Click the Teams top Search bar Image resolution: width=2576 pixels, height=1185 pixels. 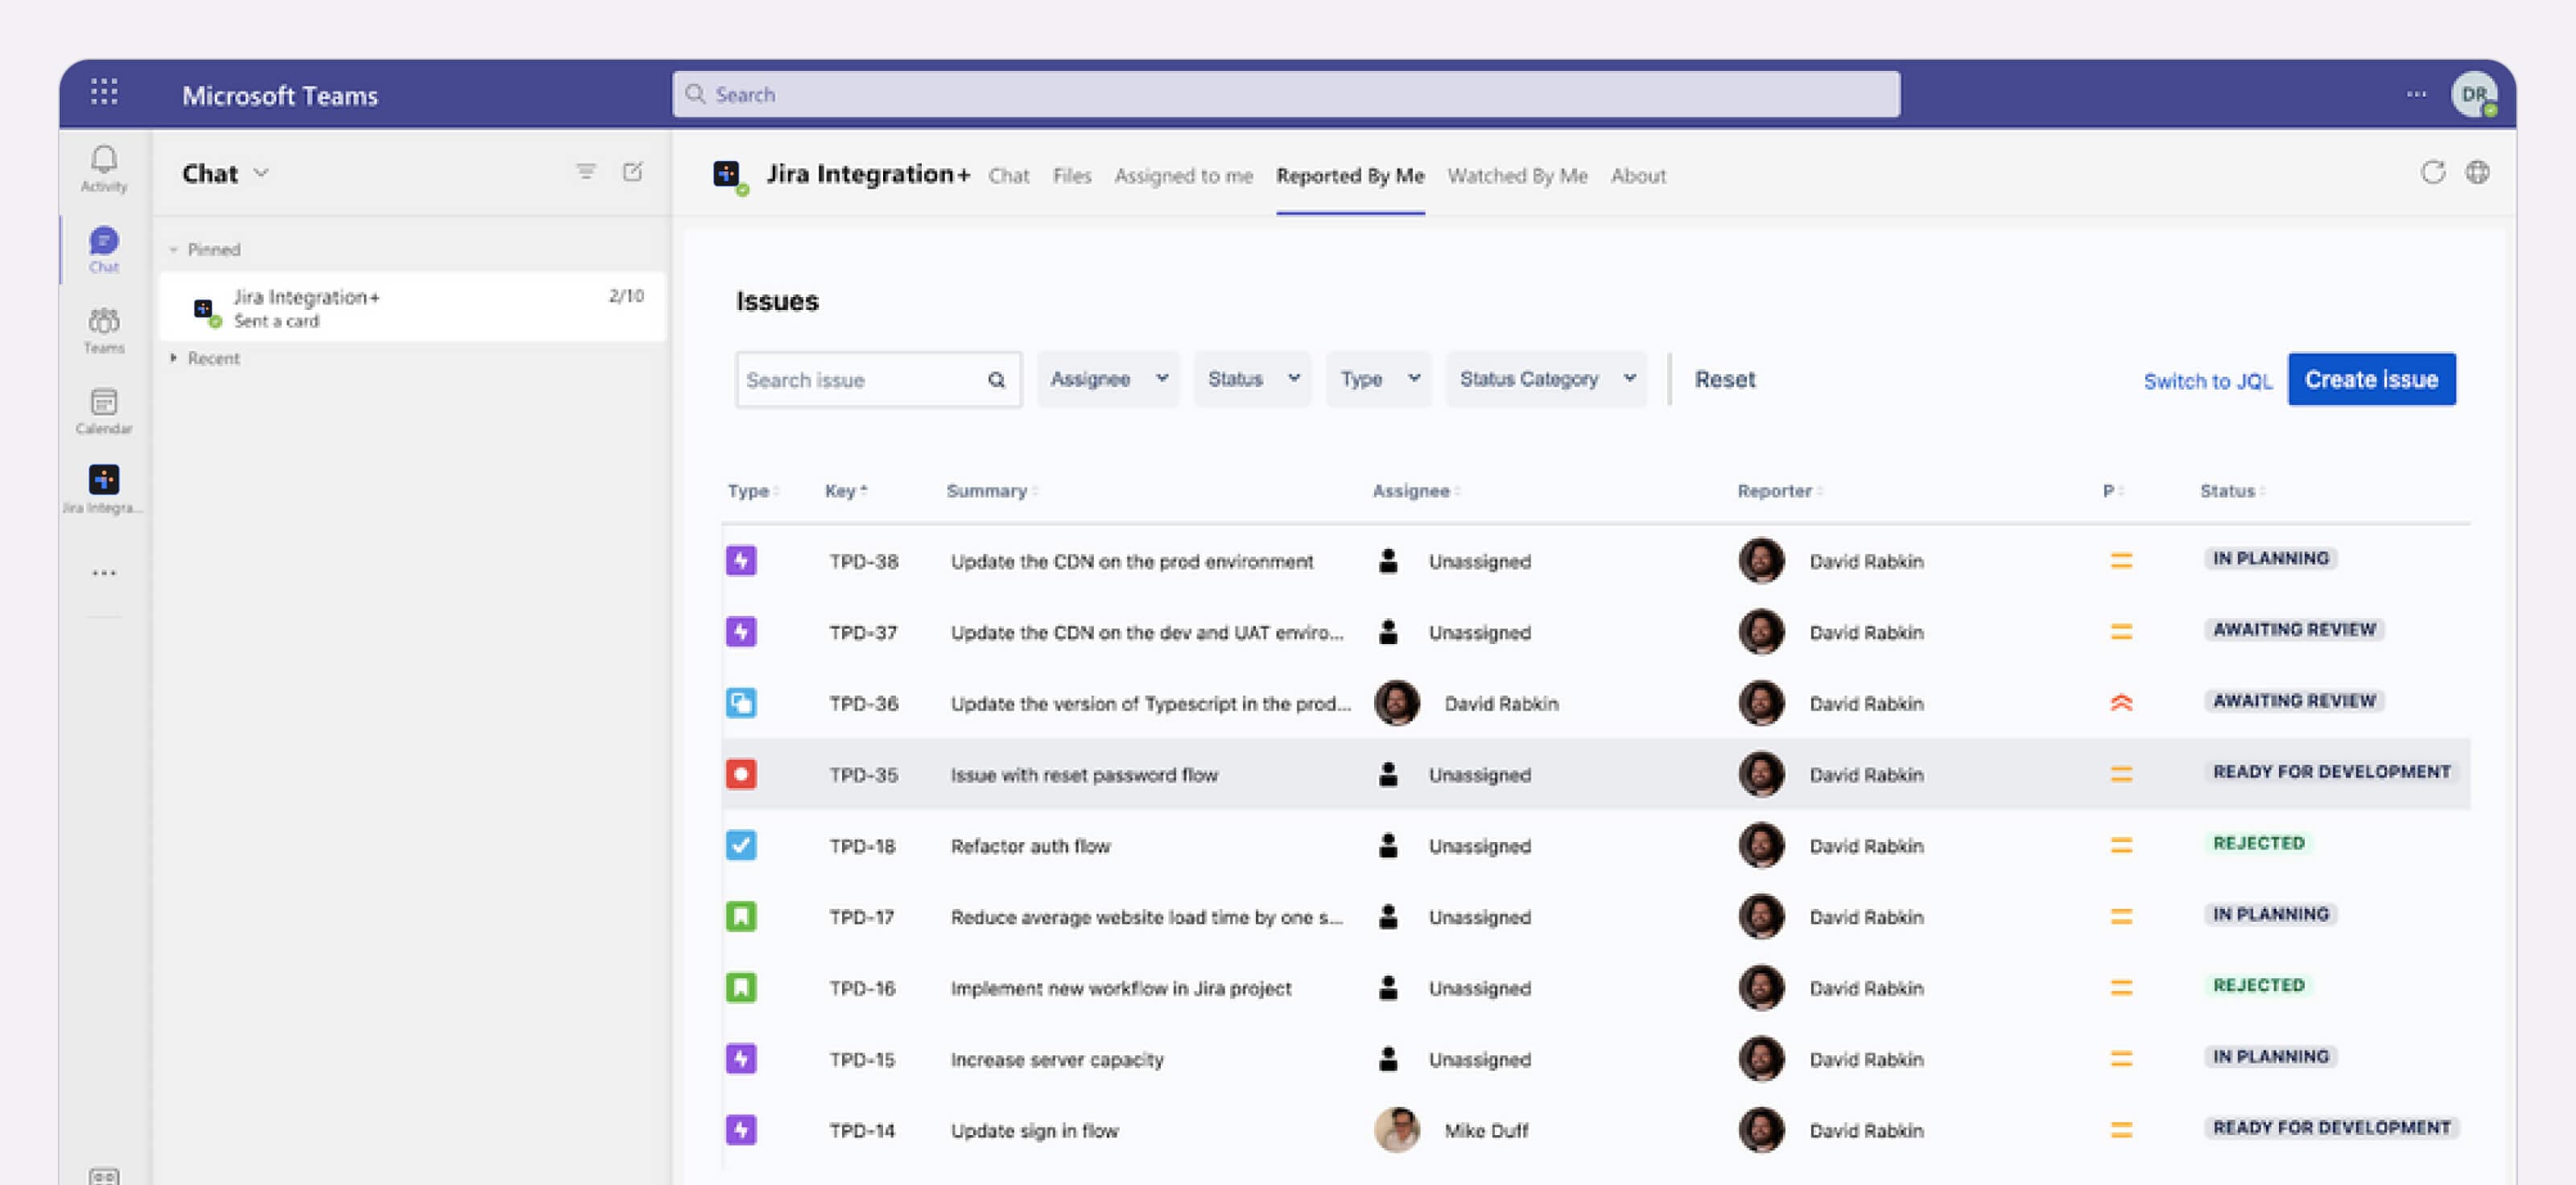coord(1286,94)
